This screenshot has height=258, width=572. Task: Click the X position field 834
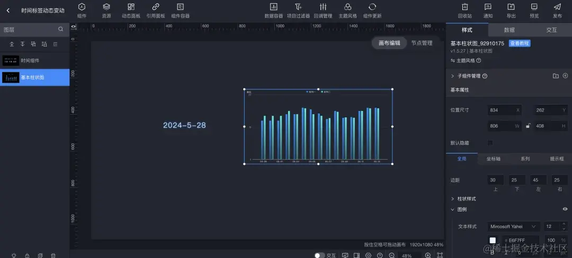(505, 110)
